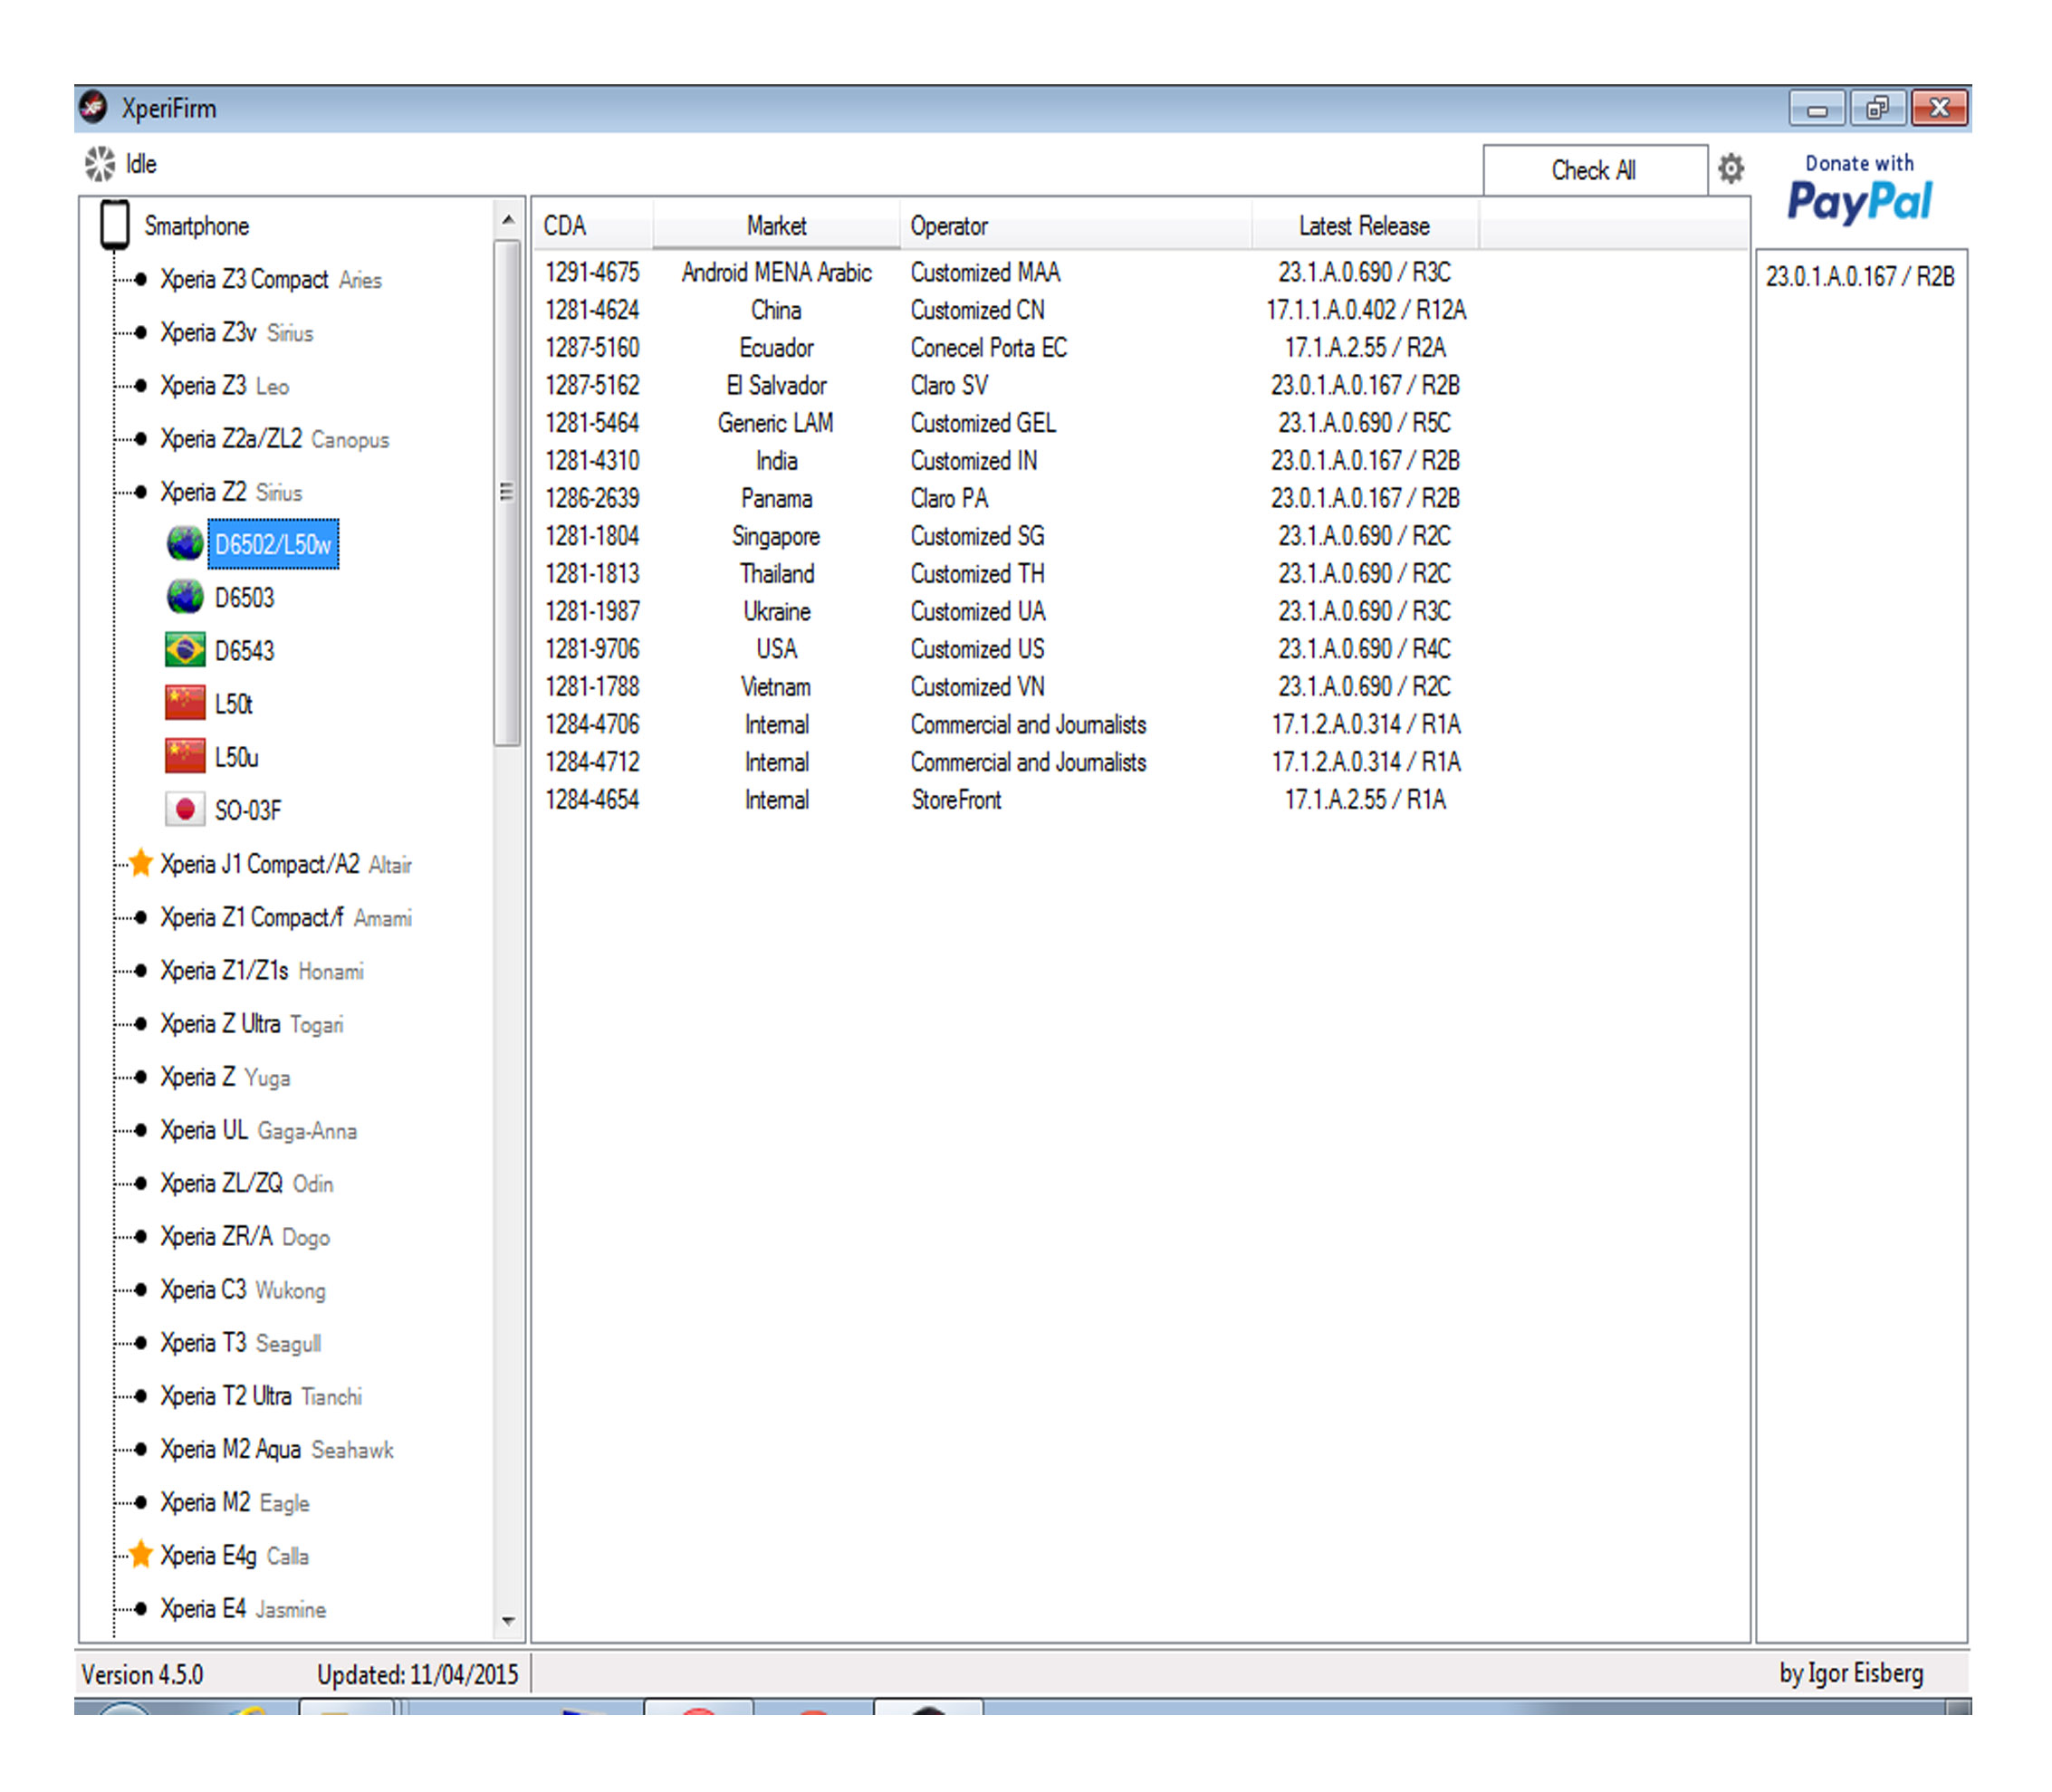Sort by the Market column header
The width and height of the screenshot is (2052, 1792).
coord(776,226)
